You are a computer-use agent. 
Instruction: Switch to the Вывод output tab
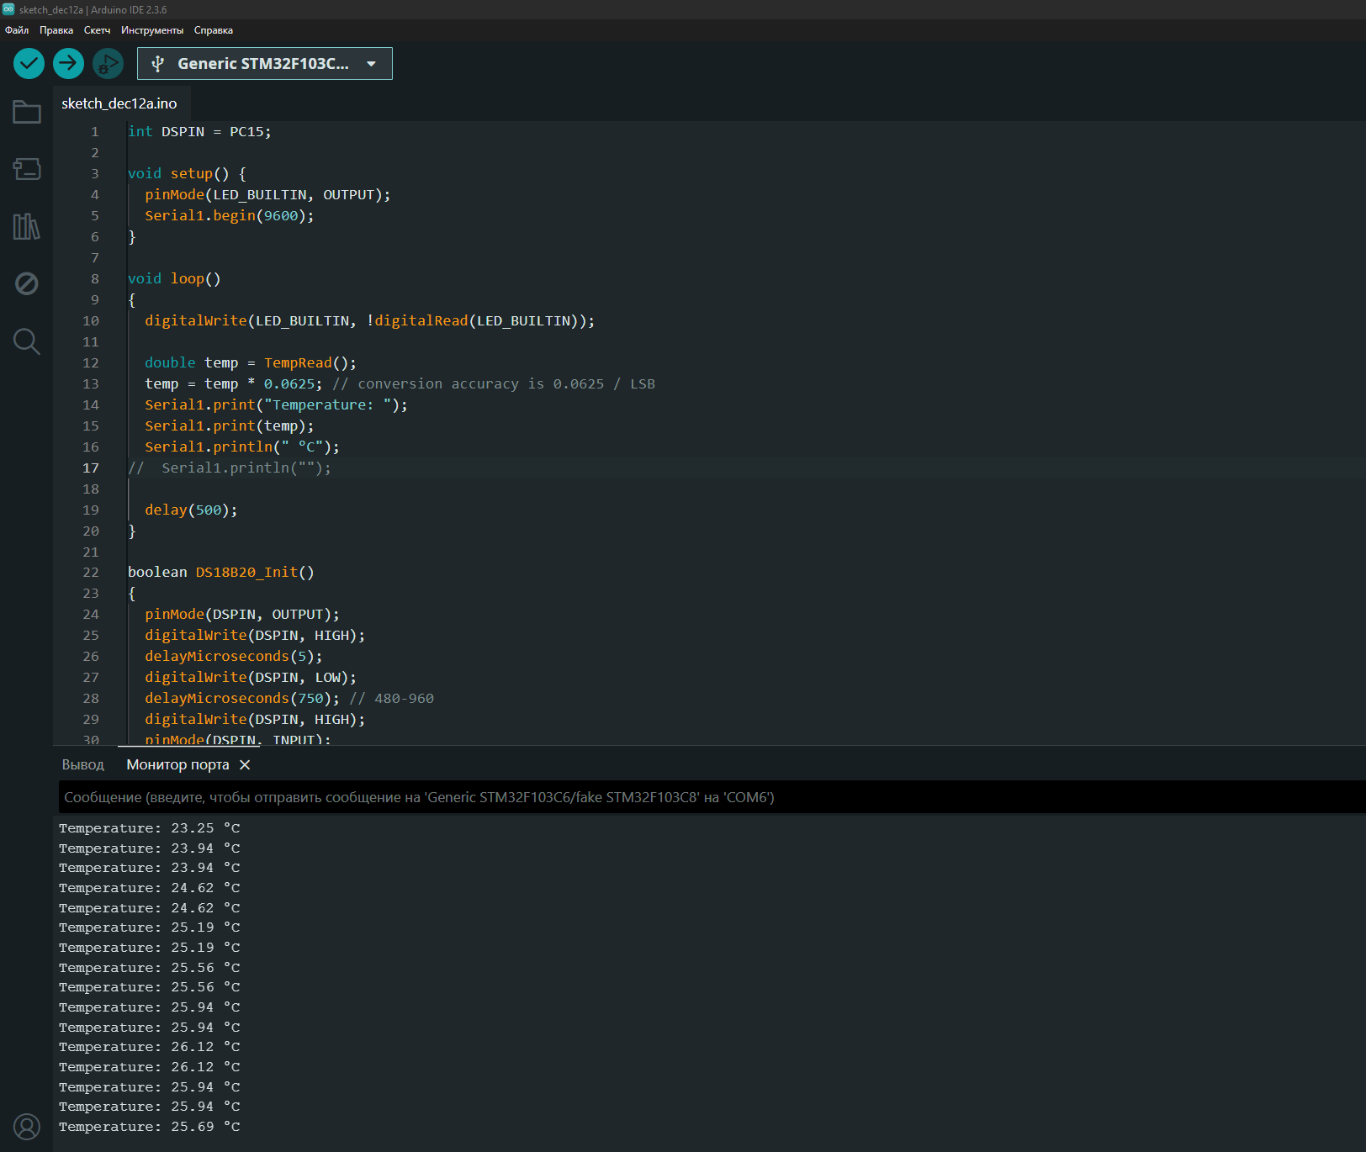[82, 764]
